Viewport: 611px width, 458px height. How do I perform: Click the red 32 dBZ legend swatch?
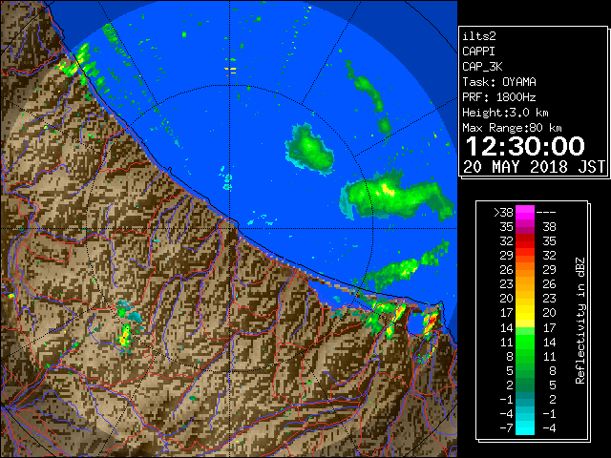click(x=525, y=241)
